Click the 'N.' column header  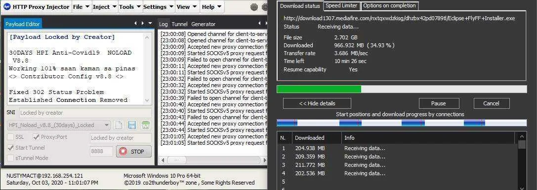[285, 138]
